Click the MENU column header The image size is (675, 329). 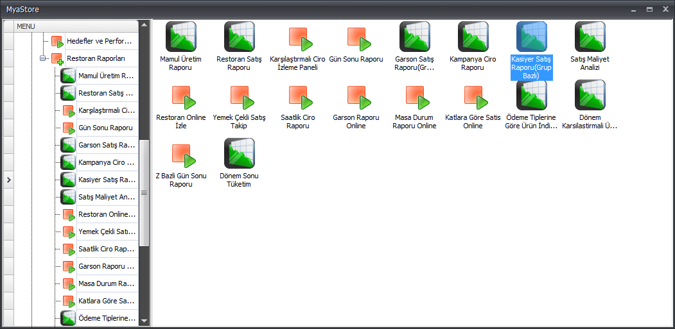(76, 26)
